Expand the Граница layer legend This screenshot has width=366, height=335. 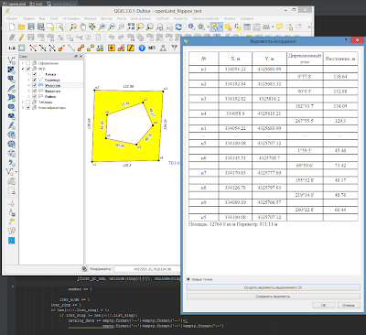point(29,80)
